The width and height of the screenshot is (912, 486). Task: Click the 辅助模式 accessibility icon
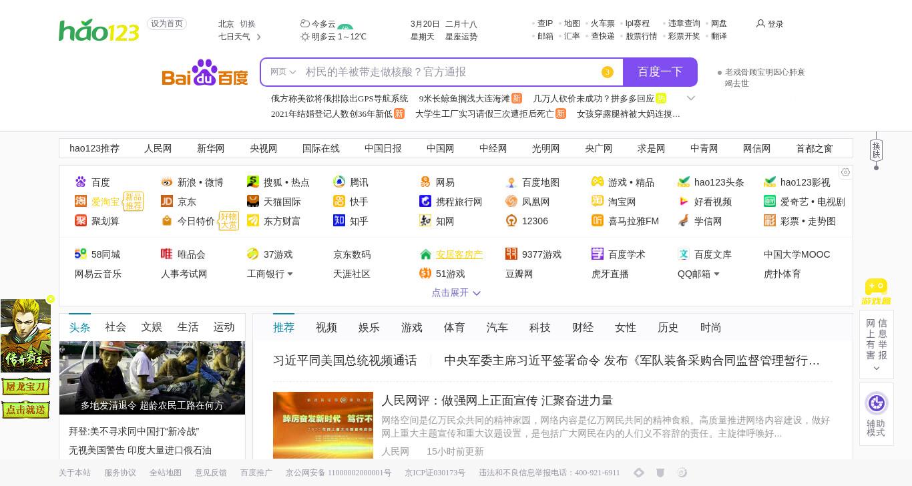876,403
